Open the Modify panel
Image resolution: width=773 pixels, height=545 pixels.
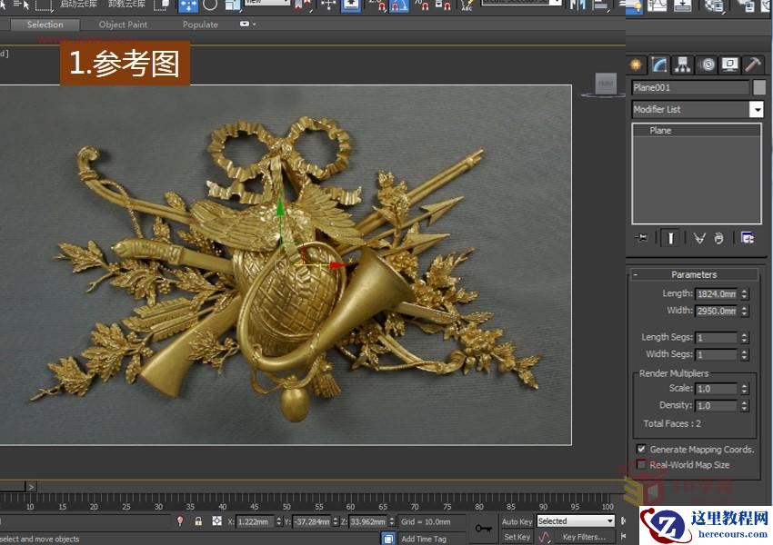[x=658, y=64]
